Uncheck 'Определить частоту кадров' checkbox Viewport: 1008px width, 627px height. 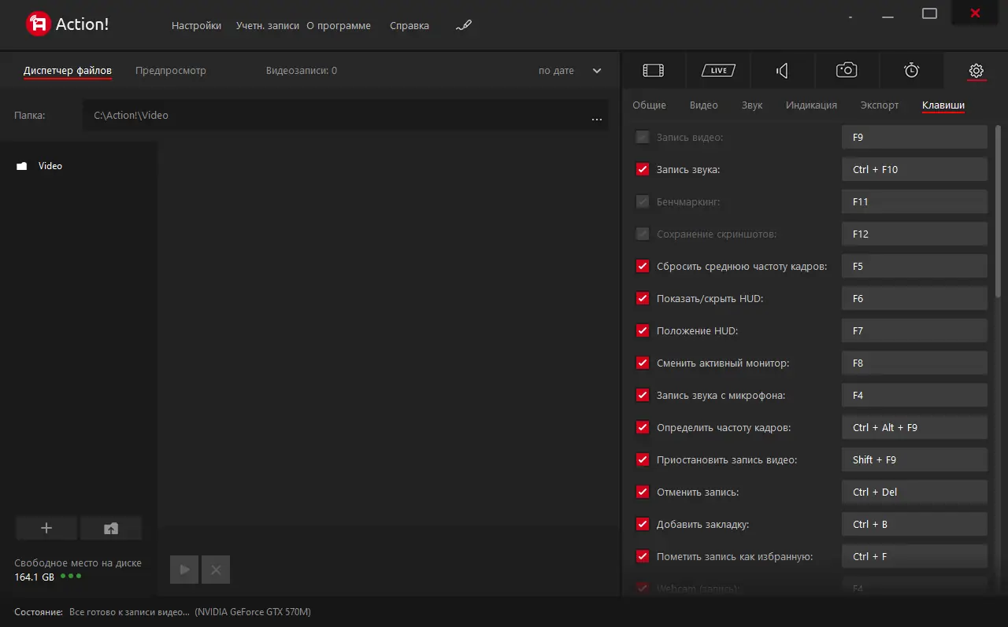click(x=643, y=427)
